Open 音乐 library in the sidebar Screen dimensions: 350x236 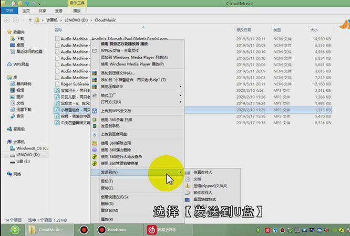(17, 116)
